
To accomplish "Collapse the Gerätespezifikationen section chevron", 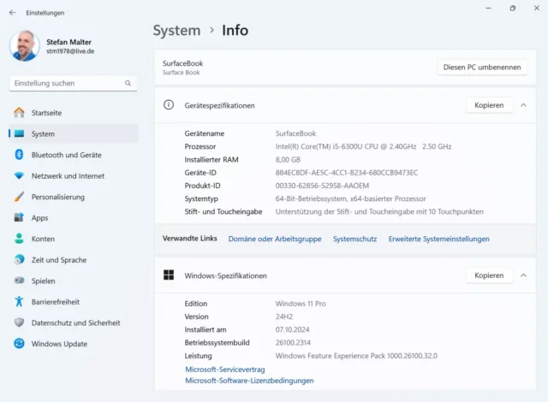I will (523, 105).
